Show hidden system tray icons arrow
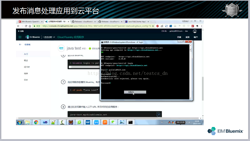This screenshot has height=141, width=250. pos(166,122)
